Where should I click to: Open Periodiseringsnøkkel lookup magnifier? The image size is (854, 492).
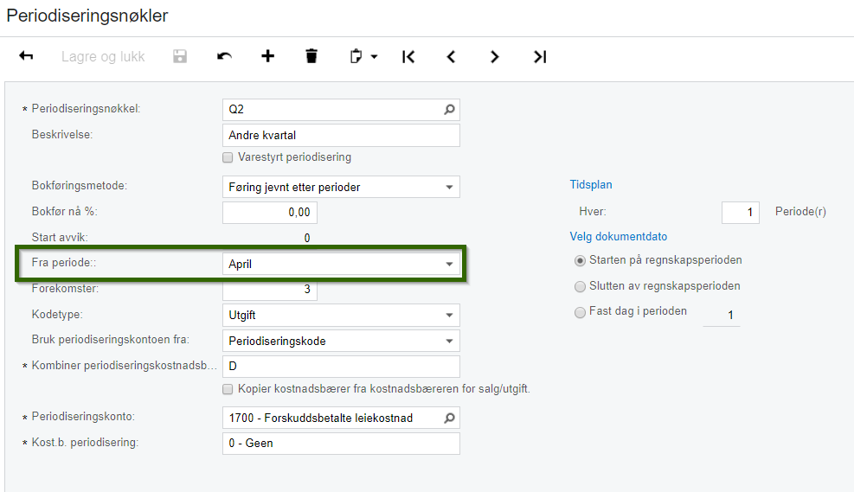pos(449,110)
